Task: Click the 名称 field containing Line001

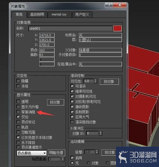Action: pos(71,28)
